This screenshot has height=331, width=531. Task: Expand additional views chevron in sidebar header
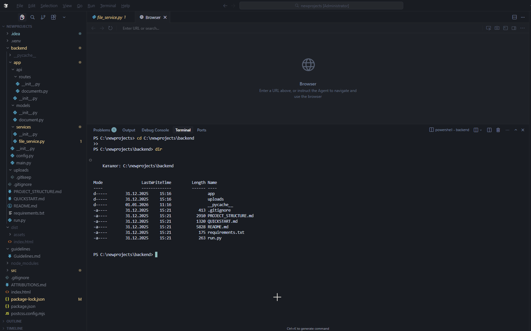point(64,17)
